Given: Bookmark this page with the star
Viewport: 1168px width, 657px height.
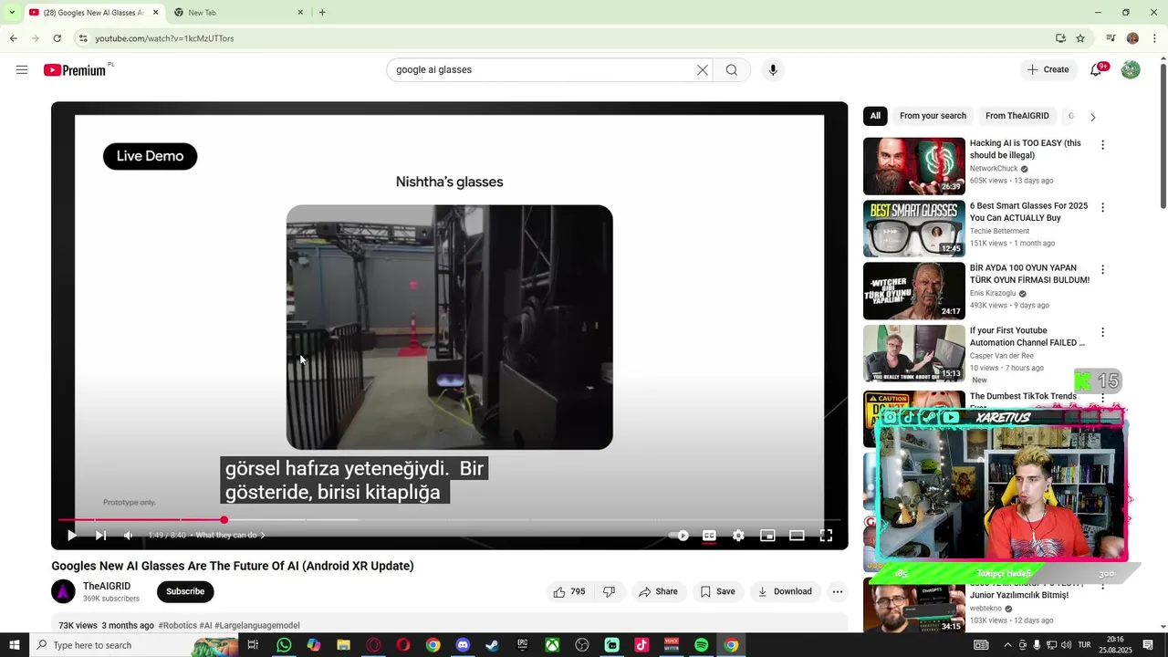Looking at the screenshot, I should pos(1080,38).
